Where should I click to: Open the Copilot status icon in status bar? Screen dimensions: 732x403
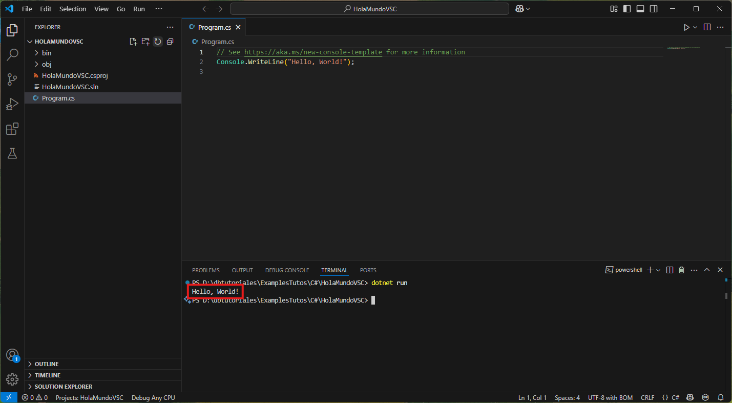click(690, 397)
